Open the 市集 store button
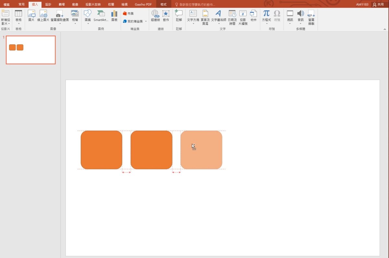Screen dimensions: 389x258 coord(128,14)
